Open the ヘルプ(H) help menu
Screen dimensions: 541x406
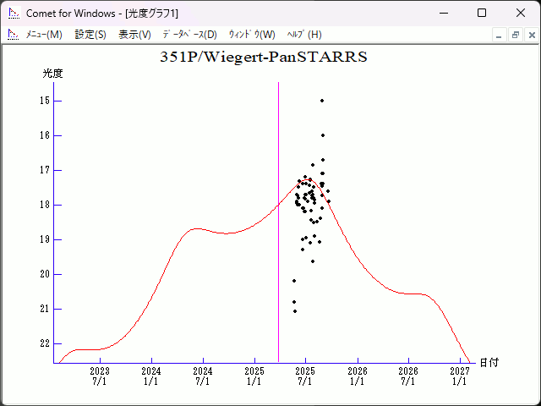[x=304, y=35]
